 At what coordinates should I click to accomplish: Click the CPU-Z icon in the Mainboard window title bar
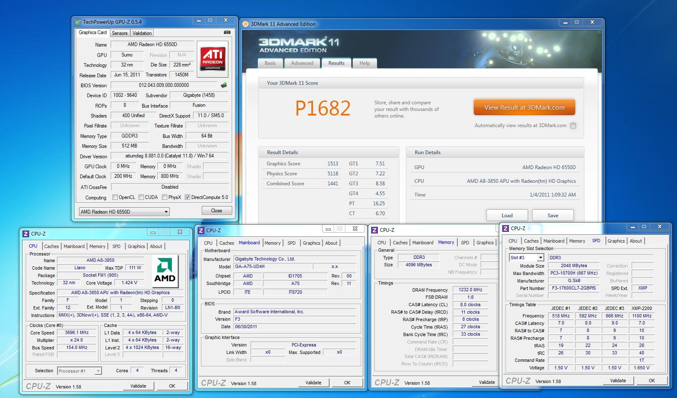point(201,231)
